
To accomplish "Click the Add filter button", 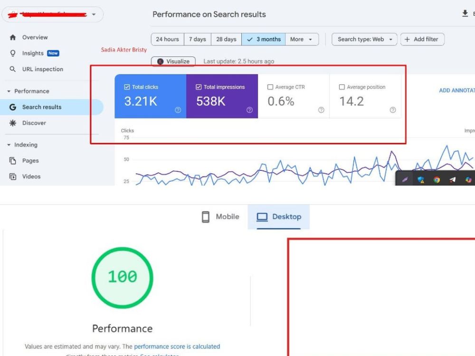I will (422, 39).
